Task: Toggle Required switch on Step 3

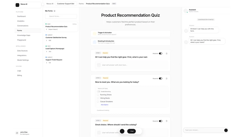Action: click(161, 121)
